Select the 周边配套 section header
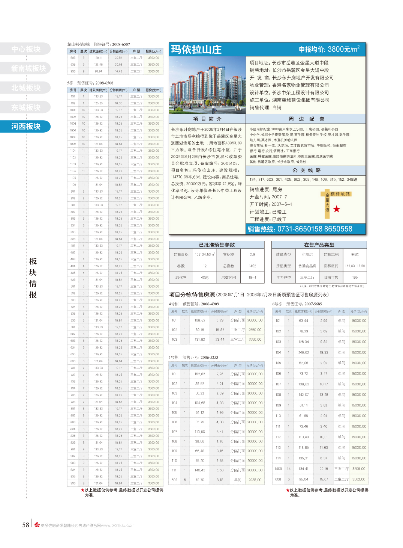Image resolution: width=403 pixels, height=548 pixels. click(x=306, y=119)
